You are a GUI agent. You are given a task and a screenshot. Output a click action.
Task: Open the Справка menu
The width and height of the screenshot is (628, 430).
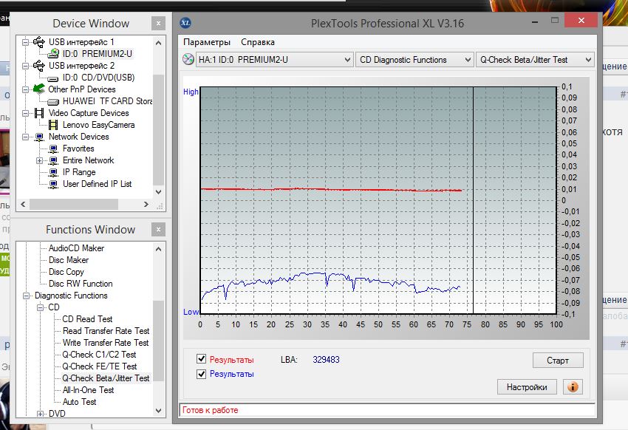coord(258,42)
